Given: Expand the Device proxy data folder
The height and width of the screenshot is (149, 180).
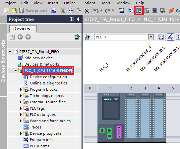Looking at the screenshot, I should click(21, 133).
